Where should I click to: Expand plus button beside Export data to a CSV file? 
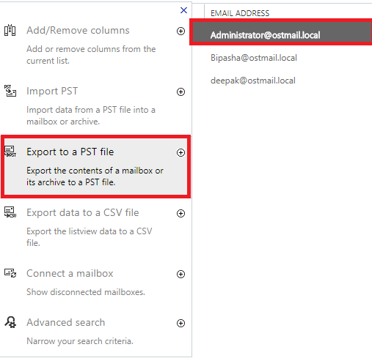tap(180, 213)
